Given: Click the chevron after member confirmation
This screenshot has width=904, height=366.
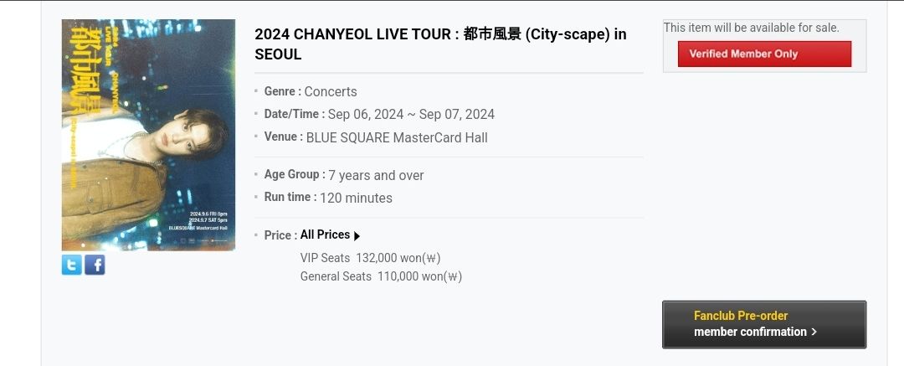Looking at the screenshot, I should point(814,332).
